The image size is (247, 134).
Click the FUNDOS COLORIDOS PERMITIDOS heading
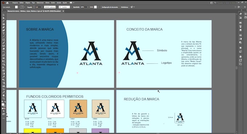(55, 96)
